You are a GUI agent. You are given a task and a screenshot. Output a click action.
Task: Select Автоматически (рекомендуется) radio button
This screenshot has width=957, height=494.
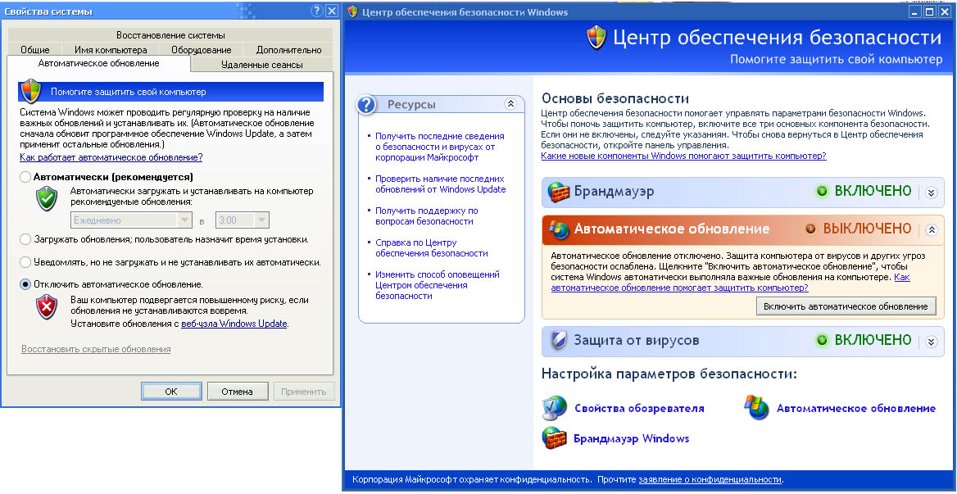[x=25, y=178]
